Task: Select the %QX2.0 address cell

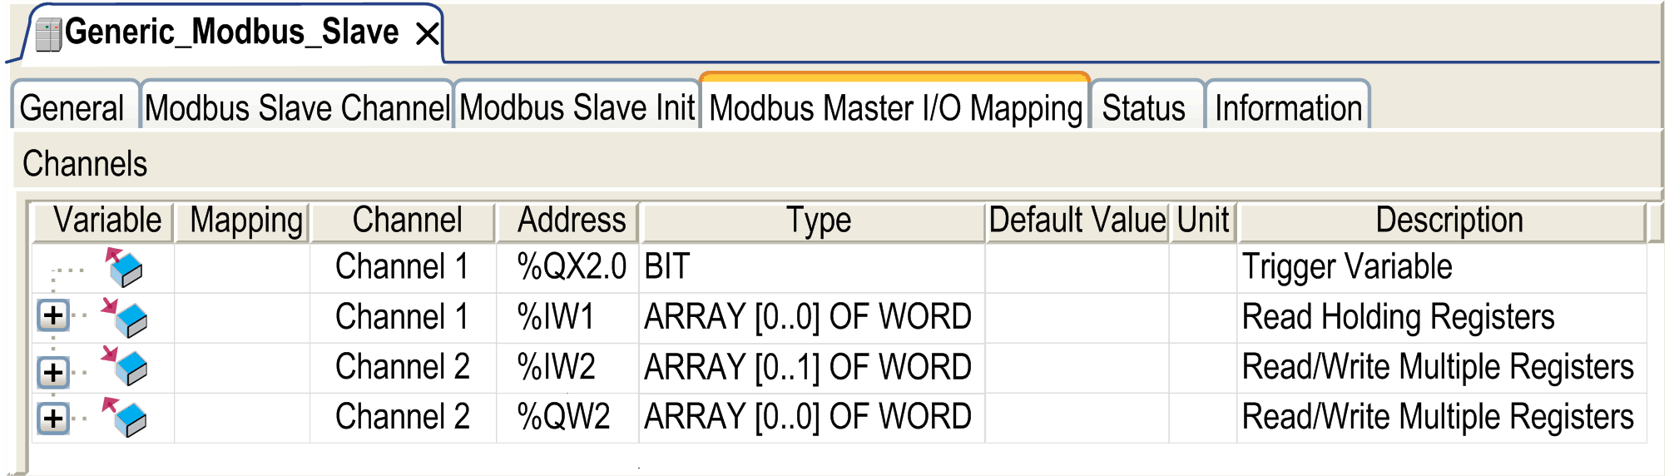Action: point(571,267)
